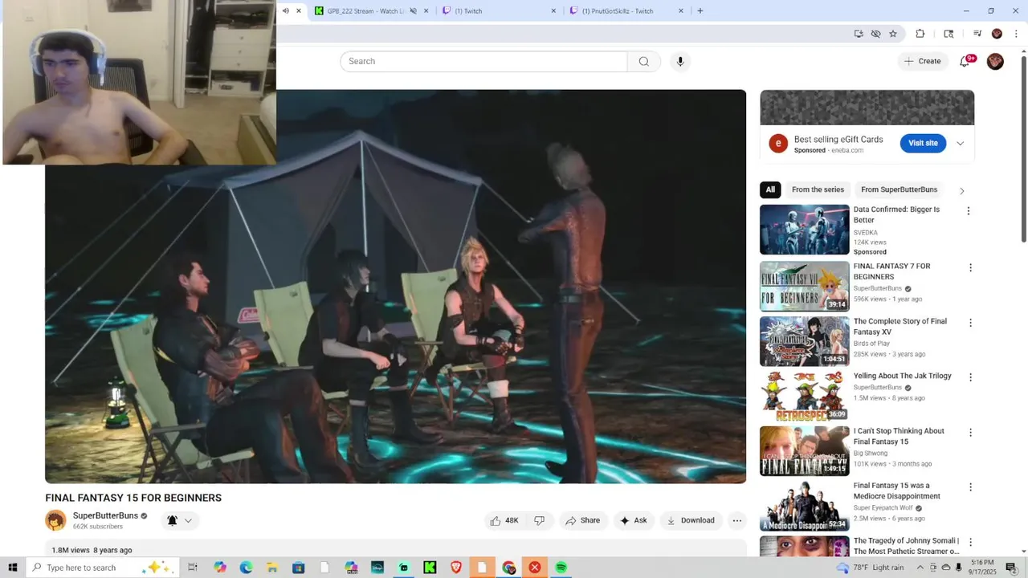Click the Ask button
1028x578 pixels.
click(634, 520)
